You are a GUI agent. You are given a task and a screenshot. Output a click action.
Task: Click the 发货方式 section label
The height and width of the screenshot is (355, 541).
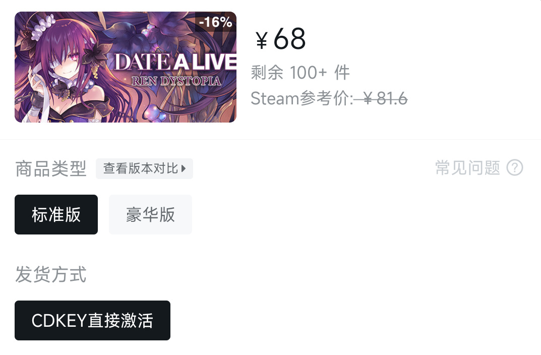[x=51, y=274]
